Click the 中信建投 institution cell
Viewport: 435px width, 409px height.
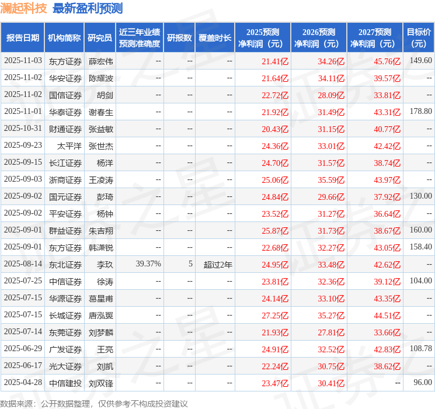pyautogui.click(x=65, y=383)
